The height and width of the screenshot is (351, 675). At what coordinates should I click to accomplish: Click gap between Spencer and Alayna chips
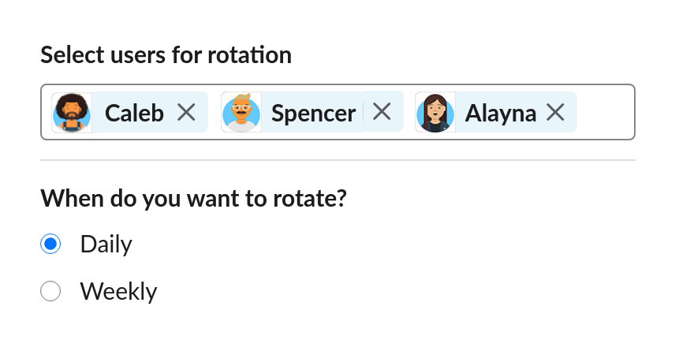pos(409,113)
